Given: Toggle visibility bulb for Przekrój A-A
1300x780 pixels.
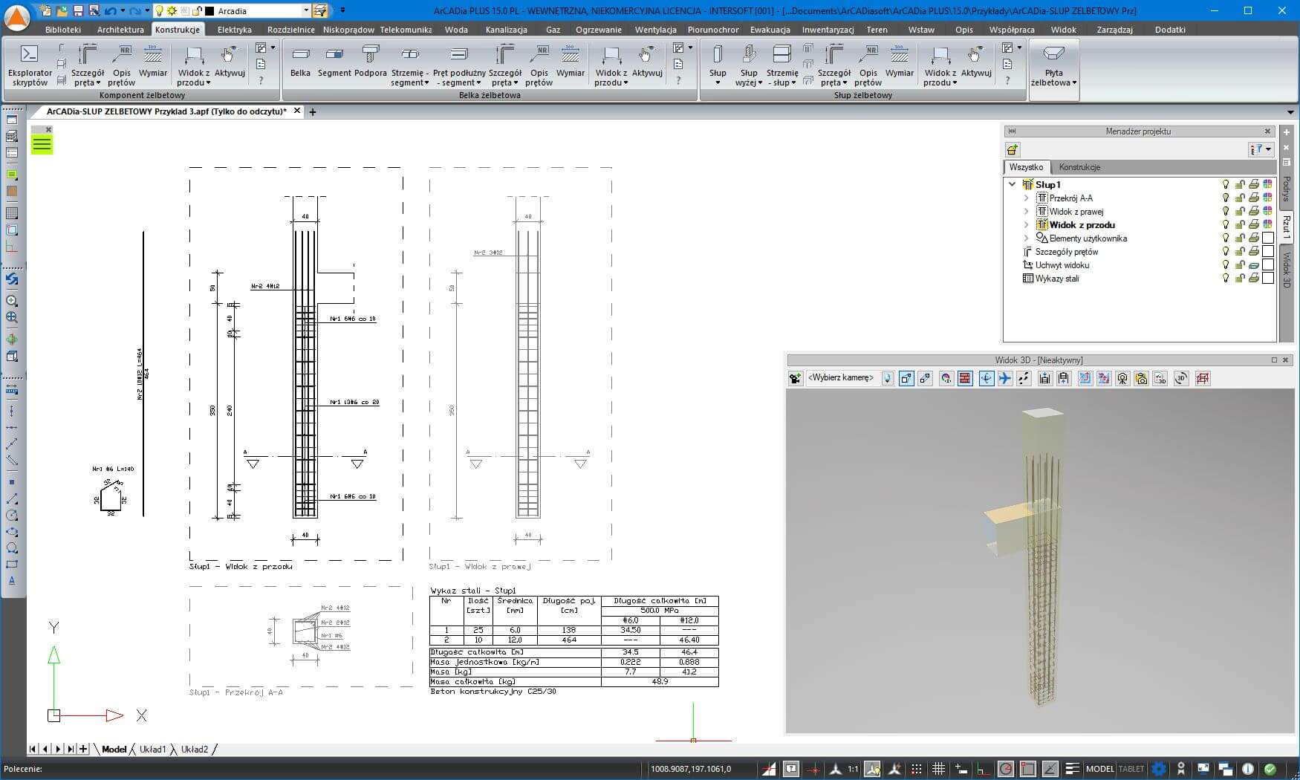Looking at the screenshot, I should (1226, 198).
